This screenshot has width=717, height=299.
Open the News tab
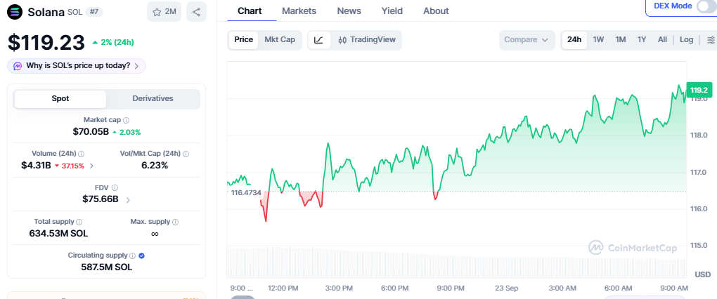pos(349,11)
